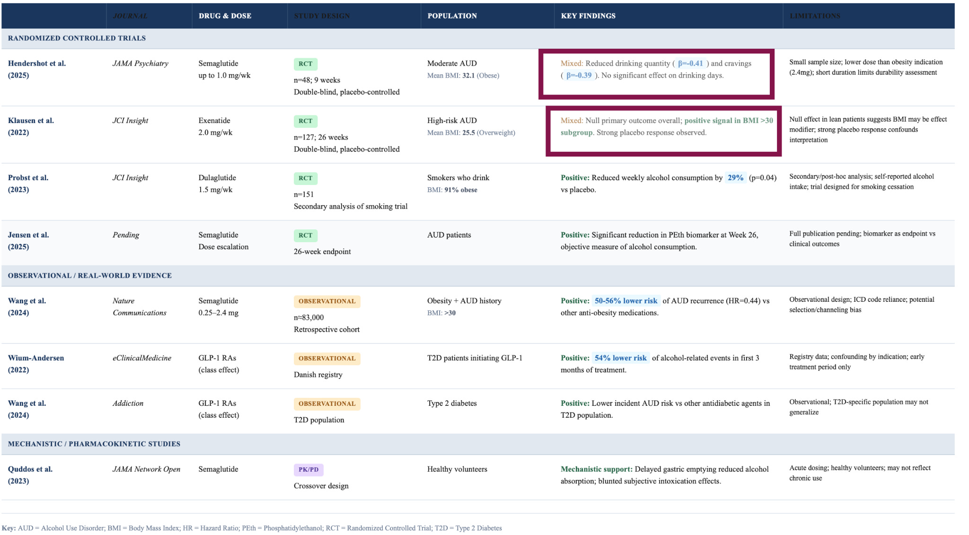Image resolution: width=969 pixels, height=535 pixels.
Task: Click the highlighted 50-56% lower risk text
Action: 625,301
